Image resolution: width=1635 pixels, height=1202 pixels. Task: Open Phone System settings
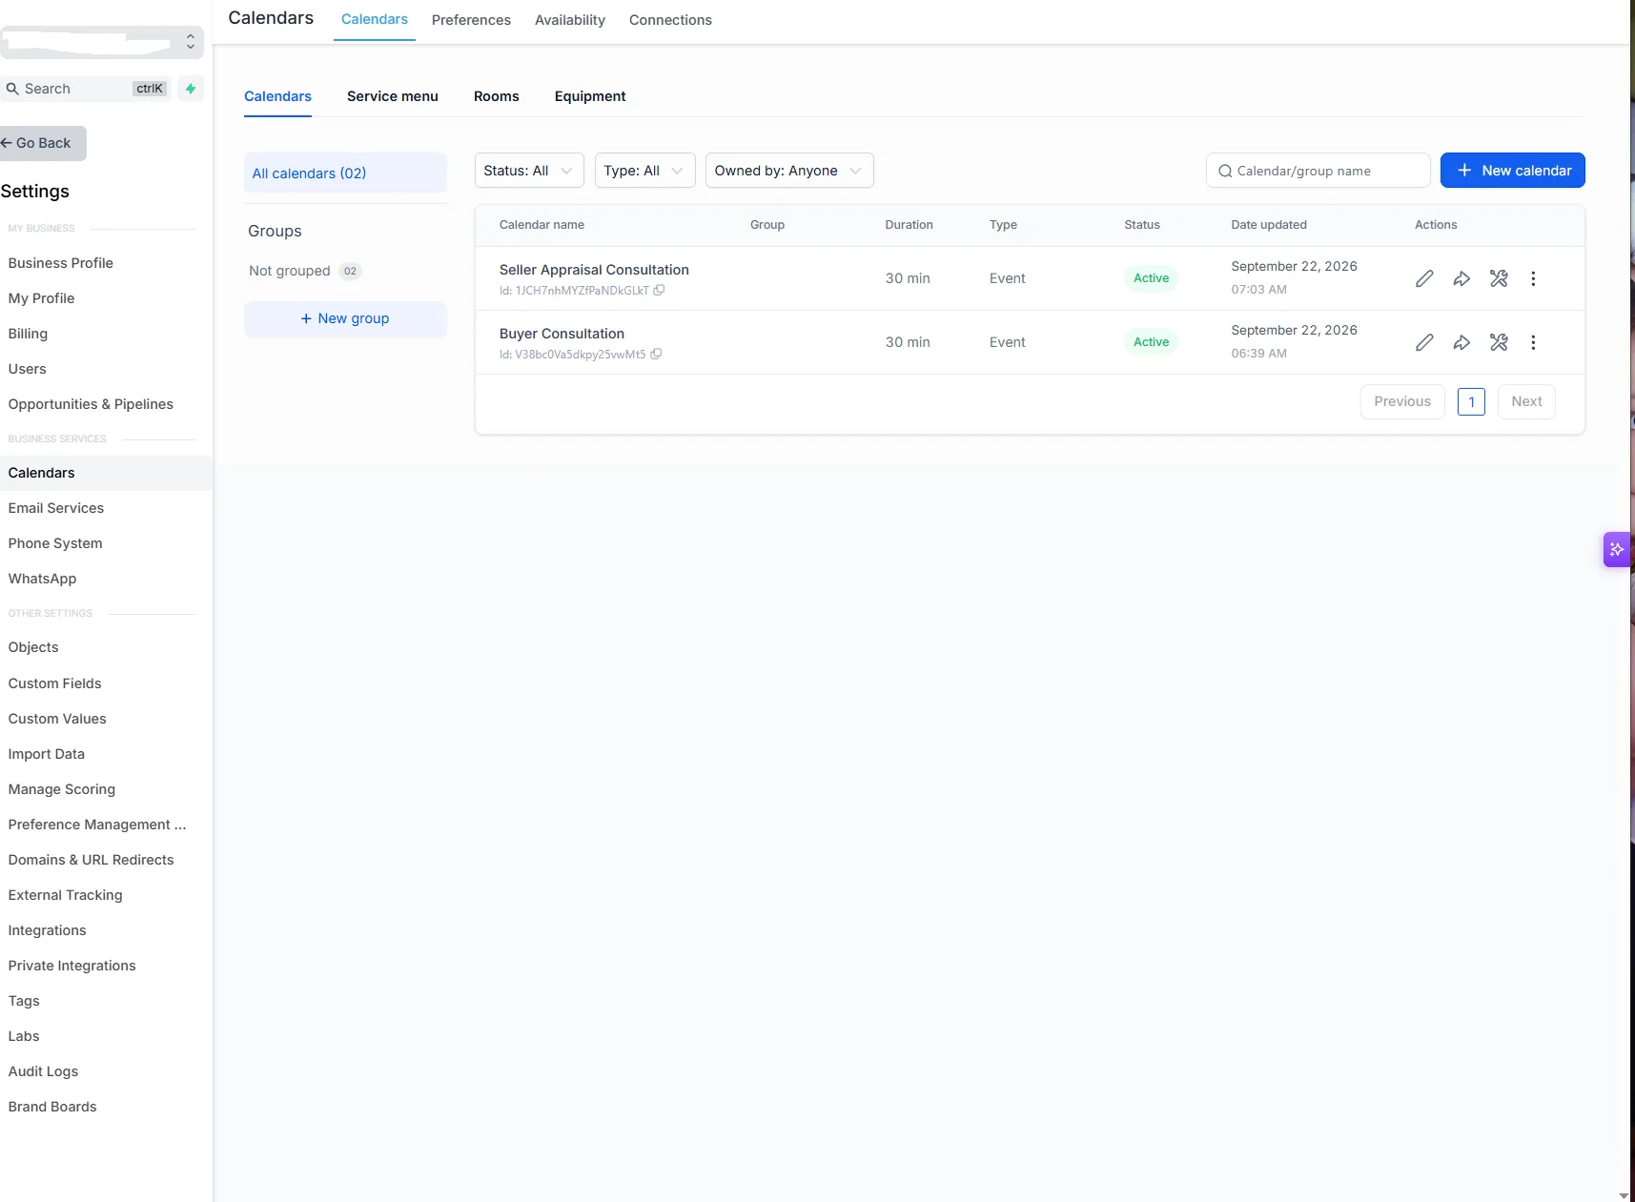click(55, 543)
